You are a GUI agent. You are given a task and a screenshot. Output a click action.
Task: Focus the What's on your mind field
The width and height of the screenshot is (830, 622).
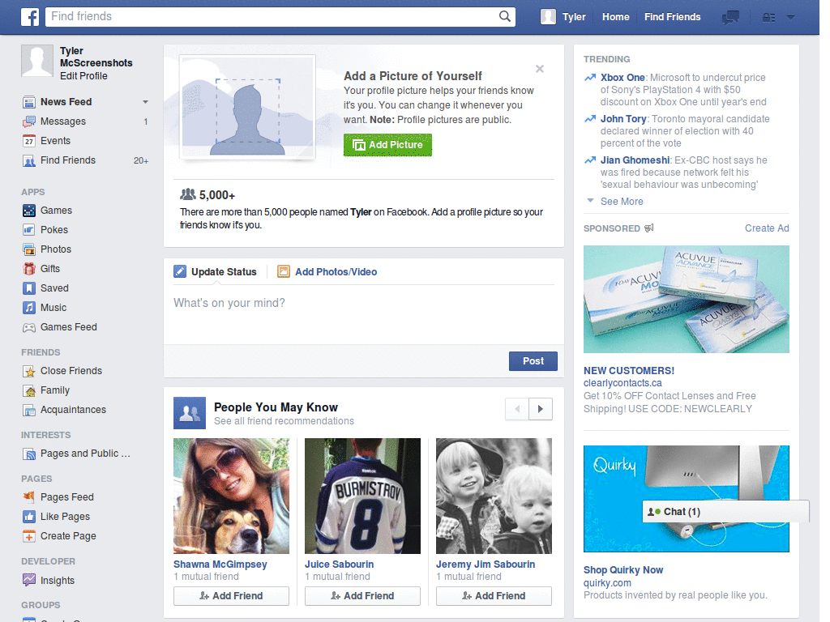pos(364,316)
